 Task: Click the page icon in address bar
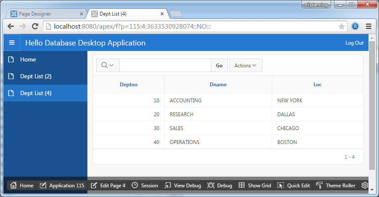[48, 27]
